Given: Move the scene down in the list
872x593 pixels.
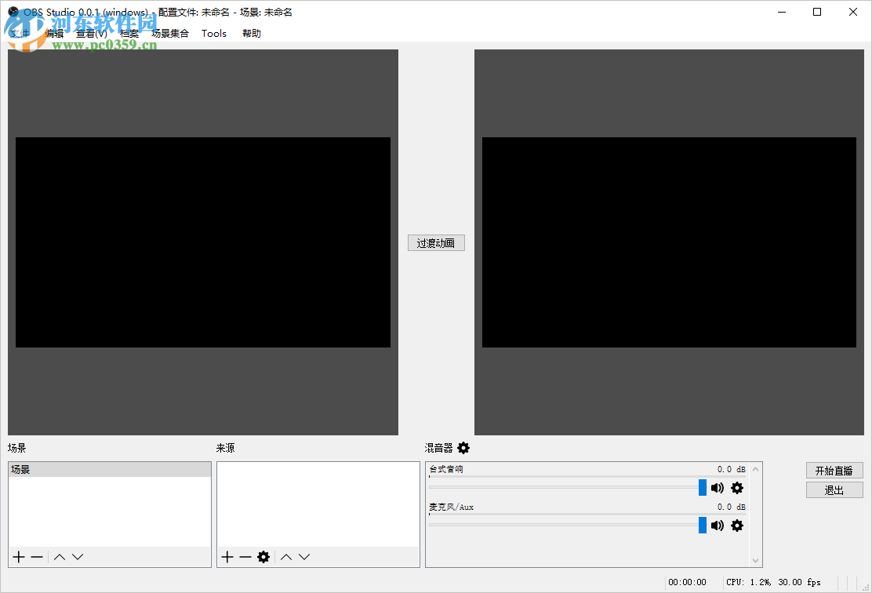Looking at the screenshot, I should click(x=78, y=557).
